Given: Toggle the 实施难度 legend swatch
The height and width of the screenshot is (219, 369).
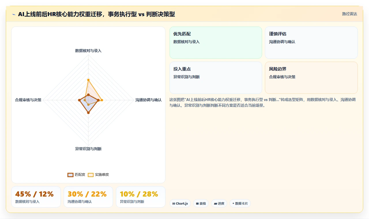Looking at the screenshot, I should 91,175.
